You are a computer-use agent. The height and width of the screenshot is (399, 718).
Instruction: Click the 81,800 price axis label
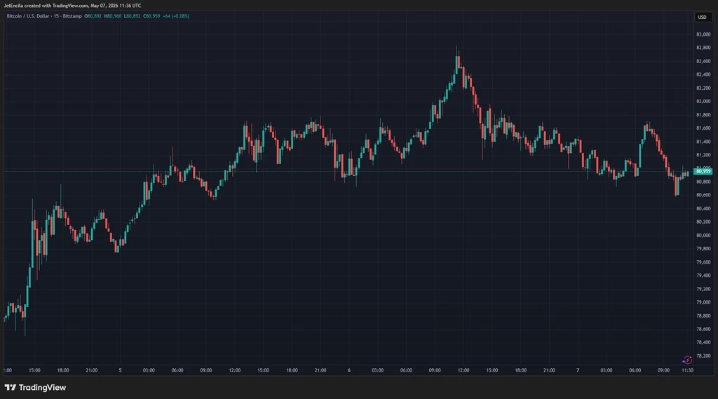[x=703, y=114]
